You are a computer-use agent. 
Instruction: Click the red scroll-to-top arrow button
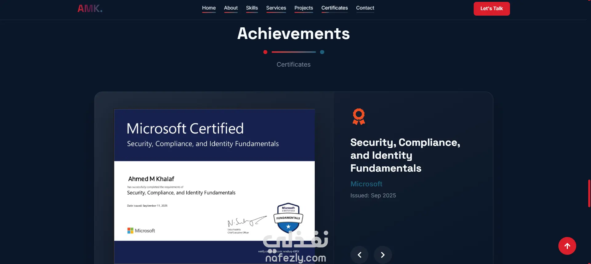pyautogui.click(x=567, y=246)
